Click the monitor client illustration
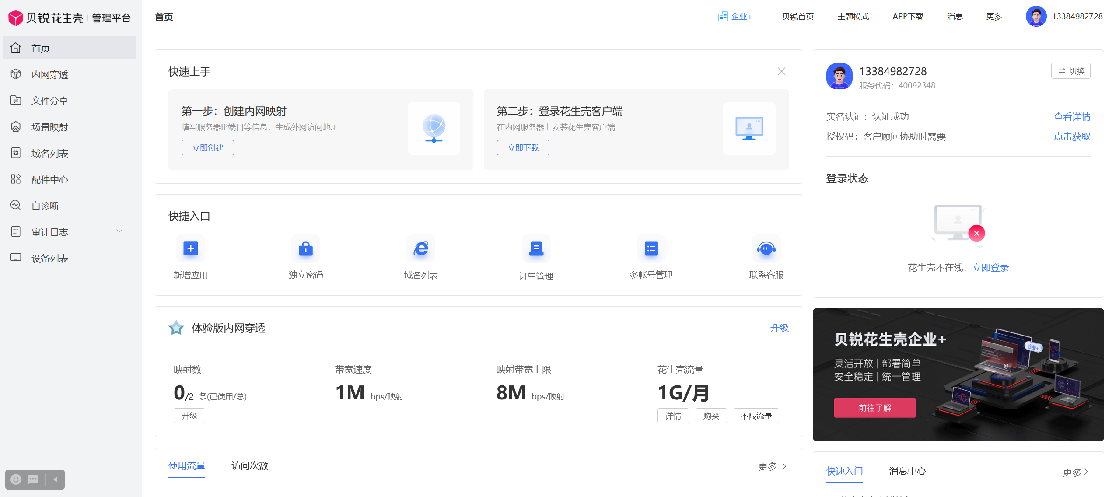 (749, 129)
